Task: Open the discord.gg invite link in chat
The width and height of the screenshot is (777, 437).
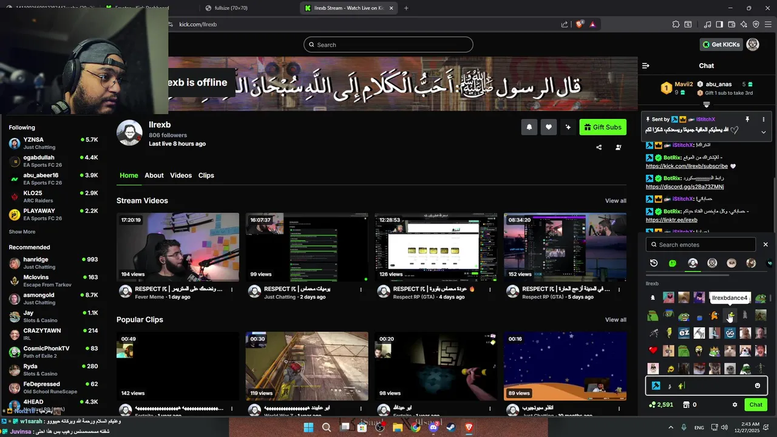Action: (685, 186)
